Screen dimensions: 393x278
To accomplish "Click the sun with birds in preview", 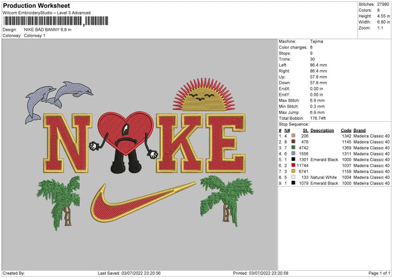I will tap(204, 95).
